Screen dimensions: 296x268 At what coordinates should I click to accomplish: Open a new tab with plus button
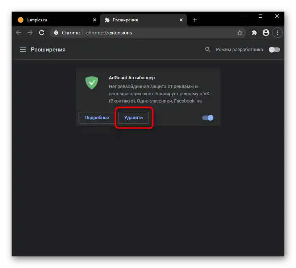pyautogui.click(x=195, y=20)
